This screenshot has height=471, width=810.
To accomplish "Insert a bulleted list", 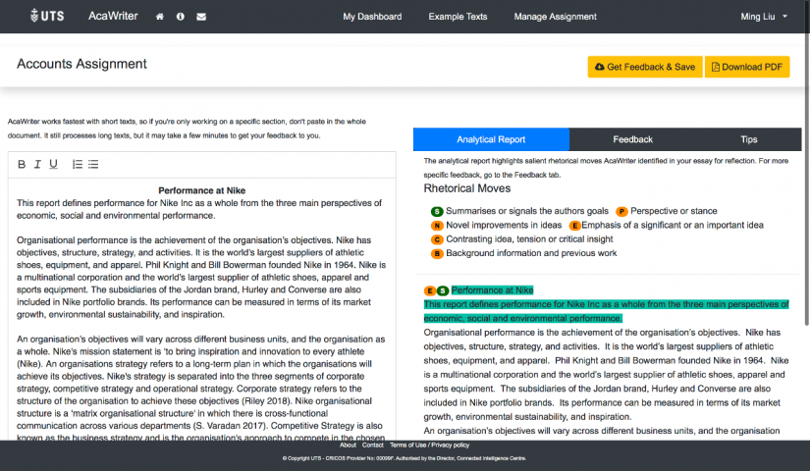I will (x=93, y=164).
